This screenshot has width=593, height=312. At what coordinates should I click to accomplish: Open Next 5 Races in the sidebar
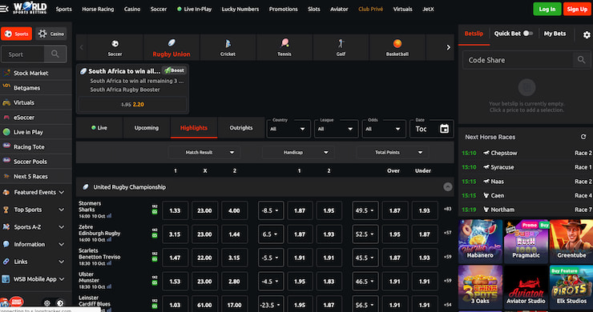pos(36,176)
